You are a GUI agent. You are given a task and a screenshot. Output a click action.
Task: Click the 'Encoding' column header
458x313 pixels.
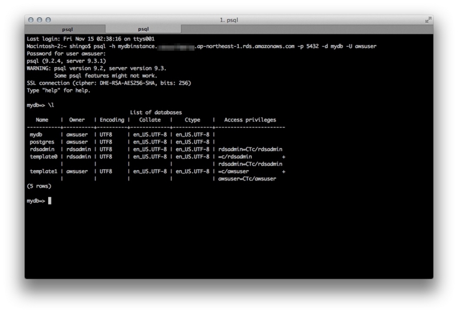(112, 120)
